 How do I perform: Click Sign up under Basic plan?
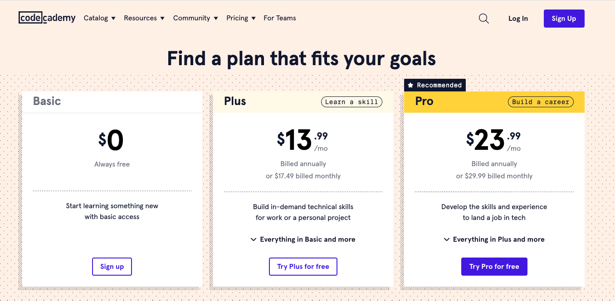click(x=112, y=267)
